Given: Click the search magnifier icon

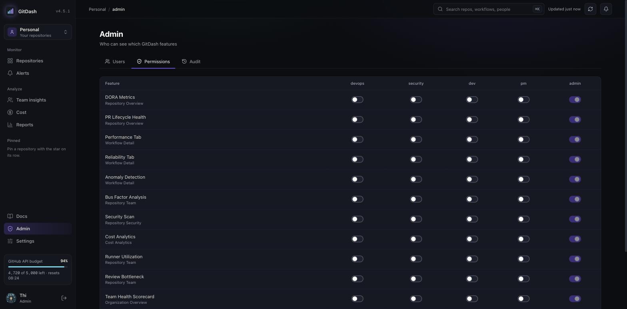Looking at the screenshot, I should (x=440, y=9).
